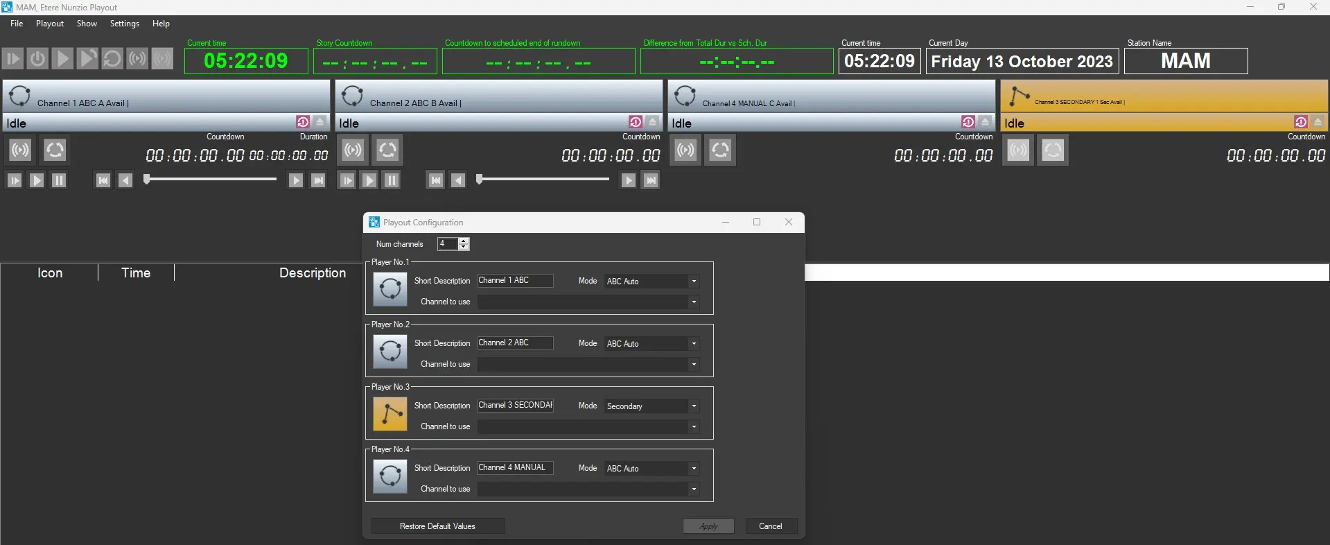Expand Channel to use dropdown for Player No.2
This screenshot has height=545, width=1330.
693,365
